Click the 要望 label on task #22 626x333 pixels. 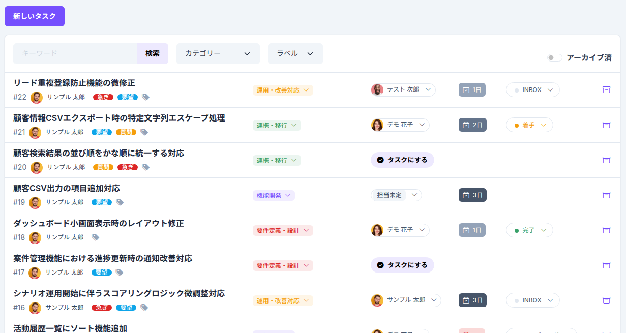pyautogui.click(x=128, y=97)
